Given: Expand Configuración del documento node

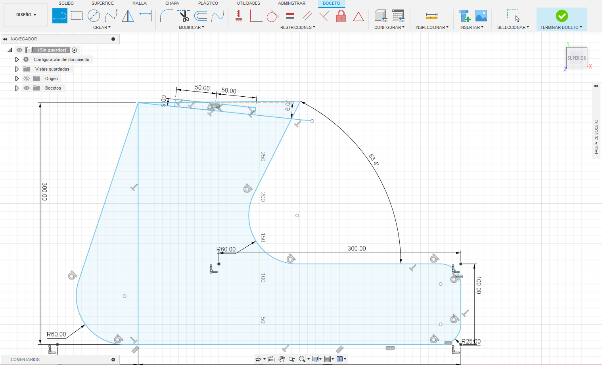Looking at the screenshot, I should tap(17, 59).
